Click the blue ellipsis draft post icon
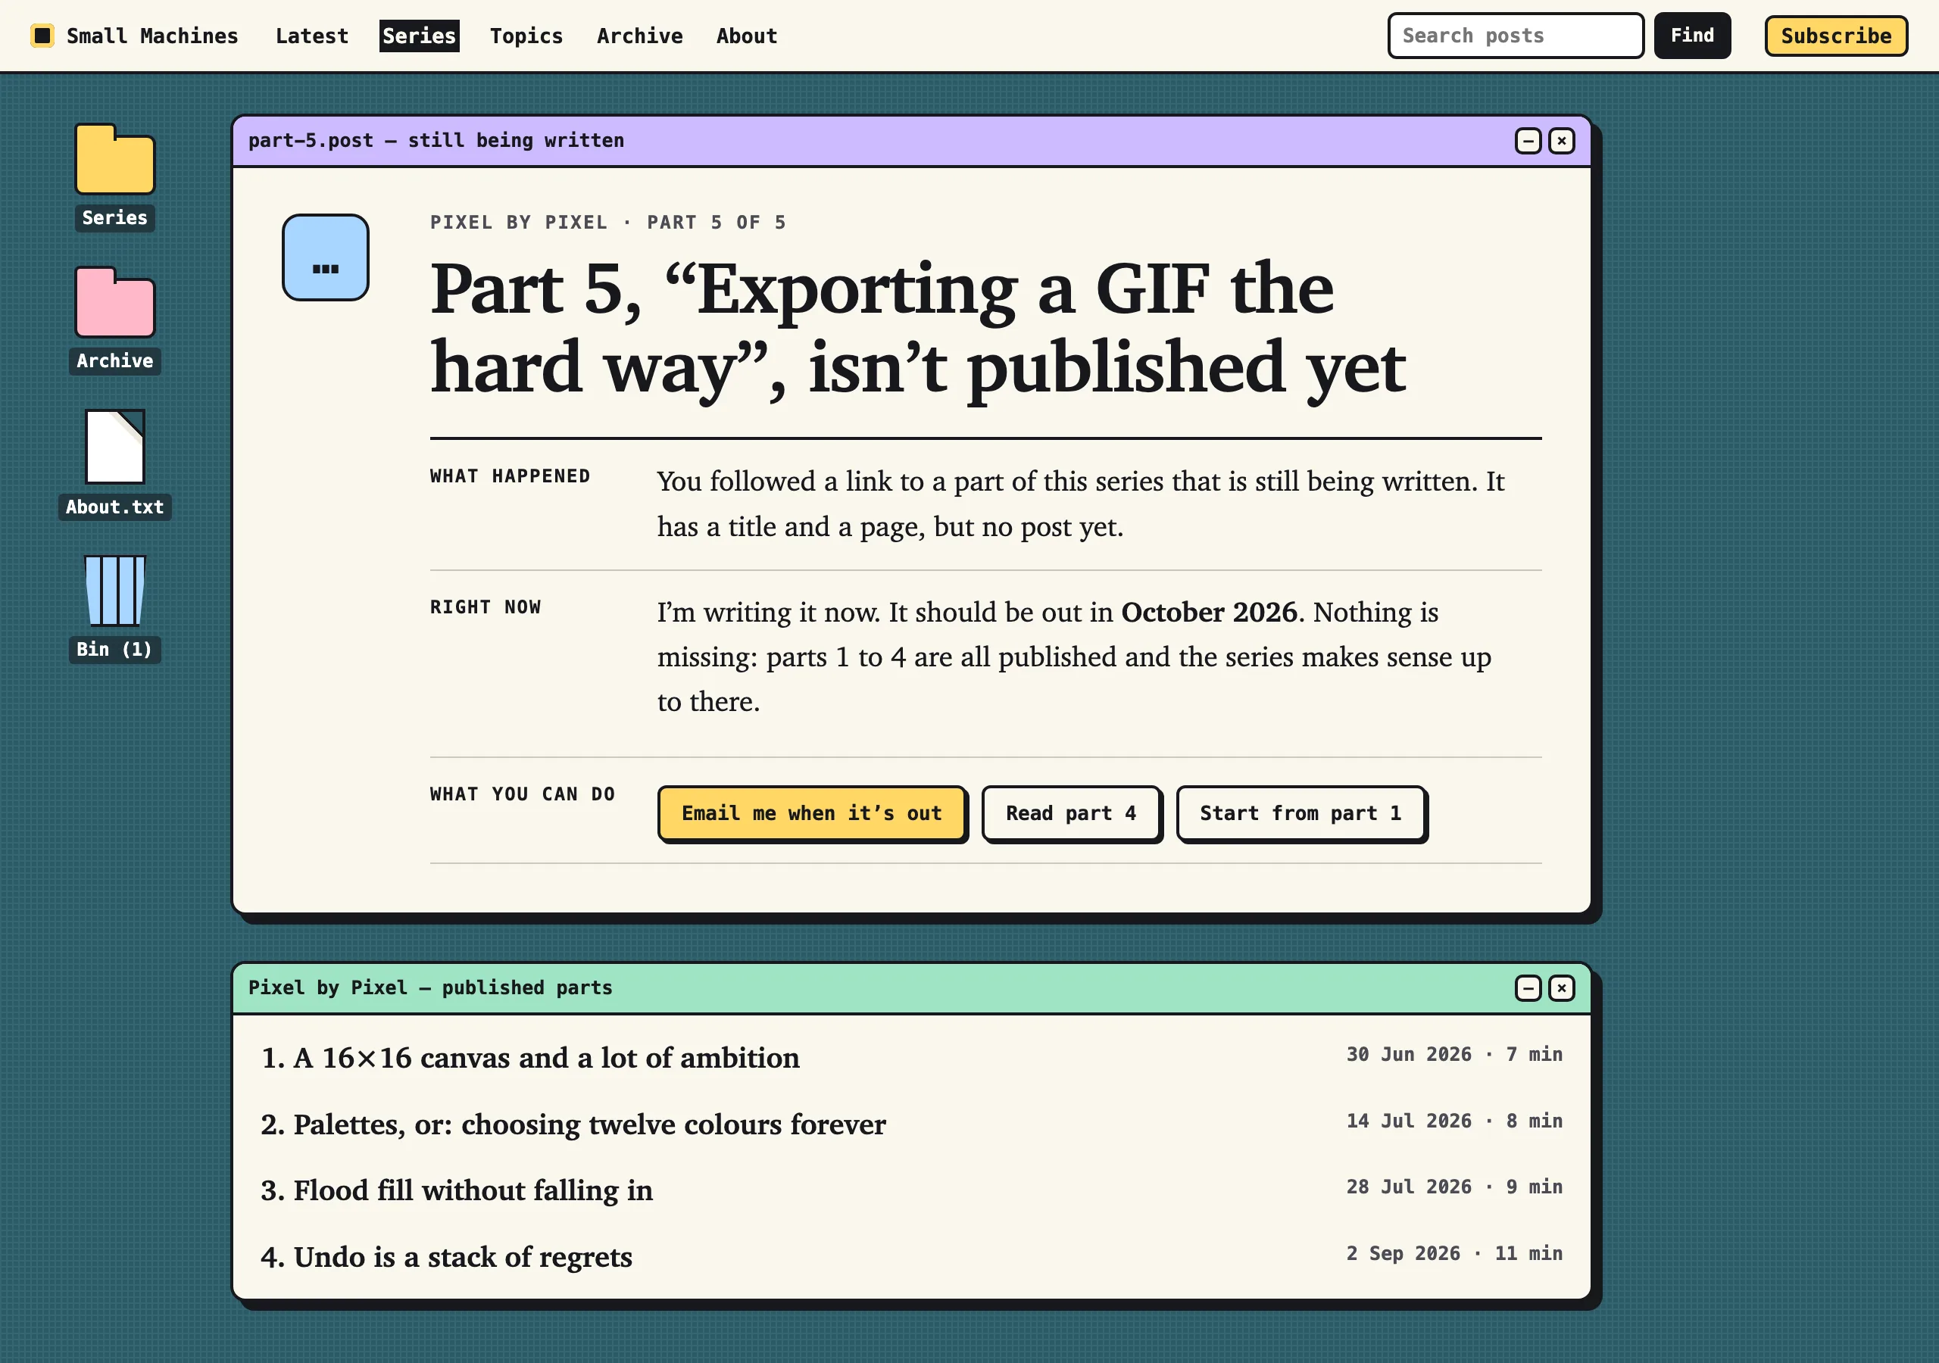This screenshot has width=1939, height=1363. click(x=325, y=257)
